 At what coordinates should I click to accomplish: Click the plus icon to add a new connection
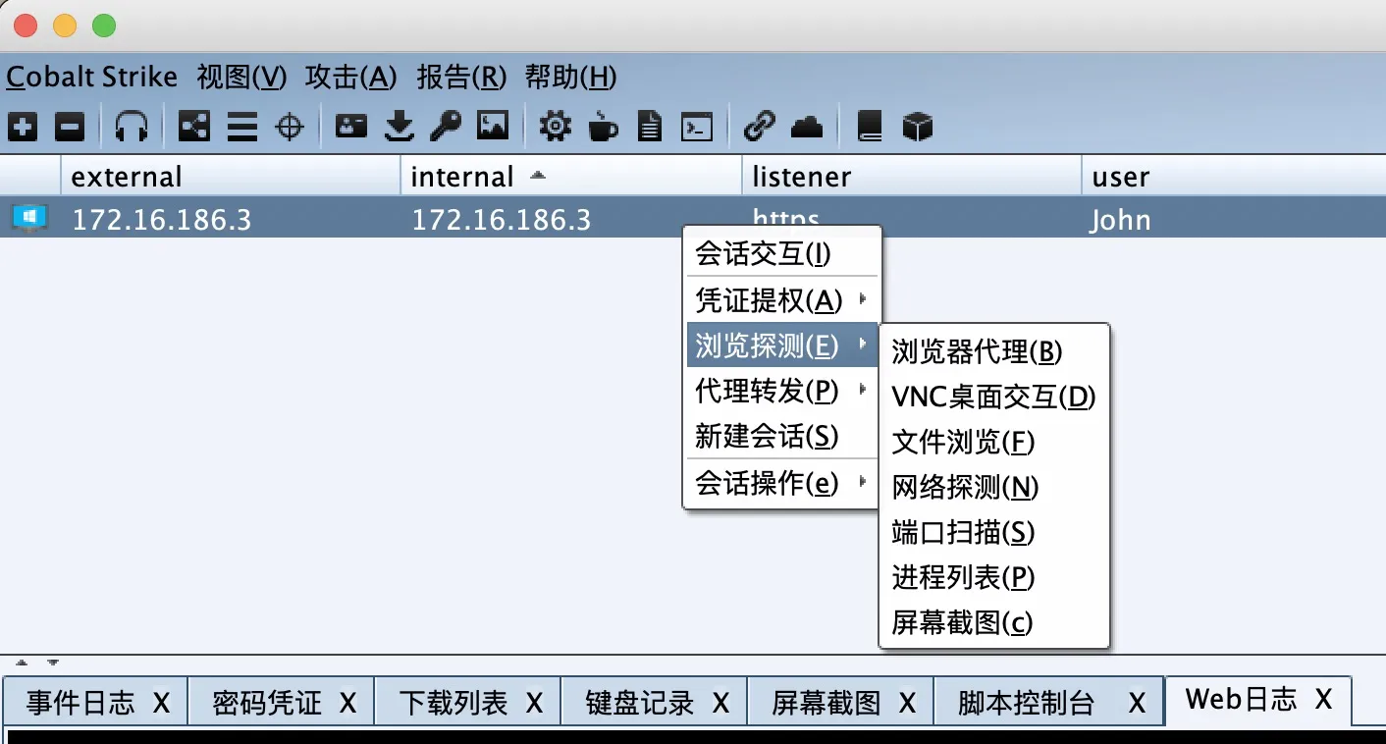click(x=23, y=126)
